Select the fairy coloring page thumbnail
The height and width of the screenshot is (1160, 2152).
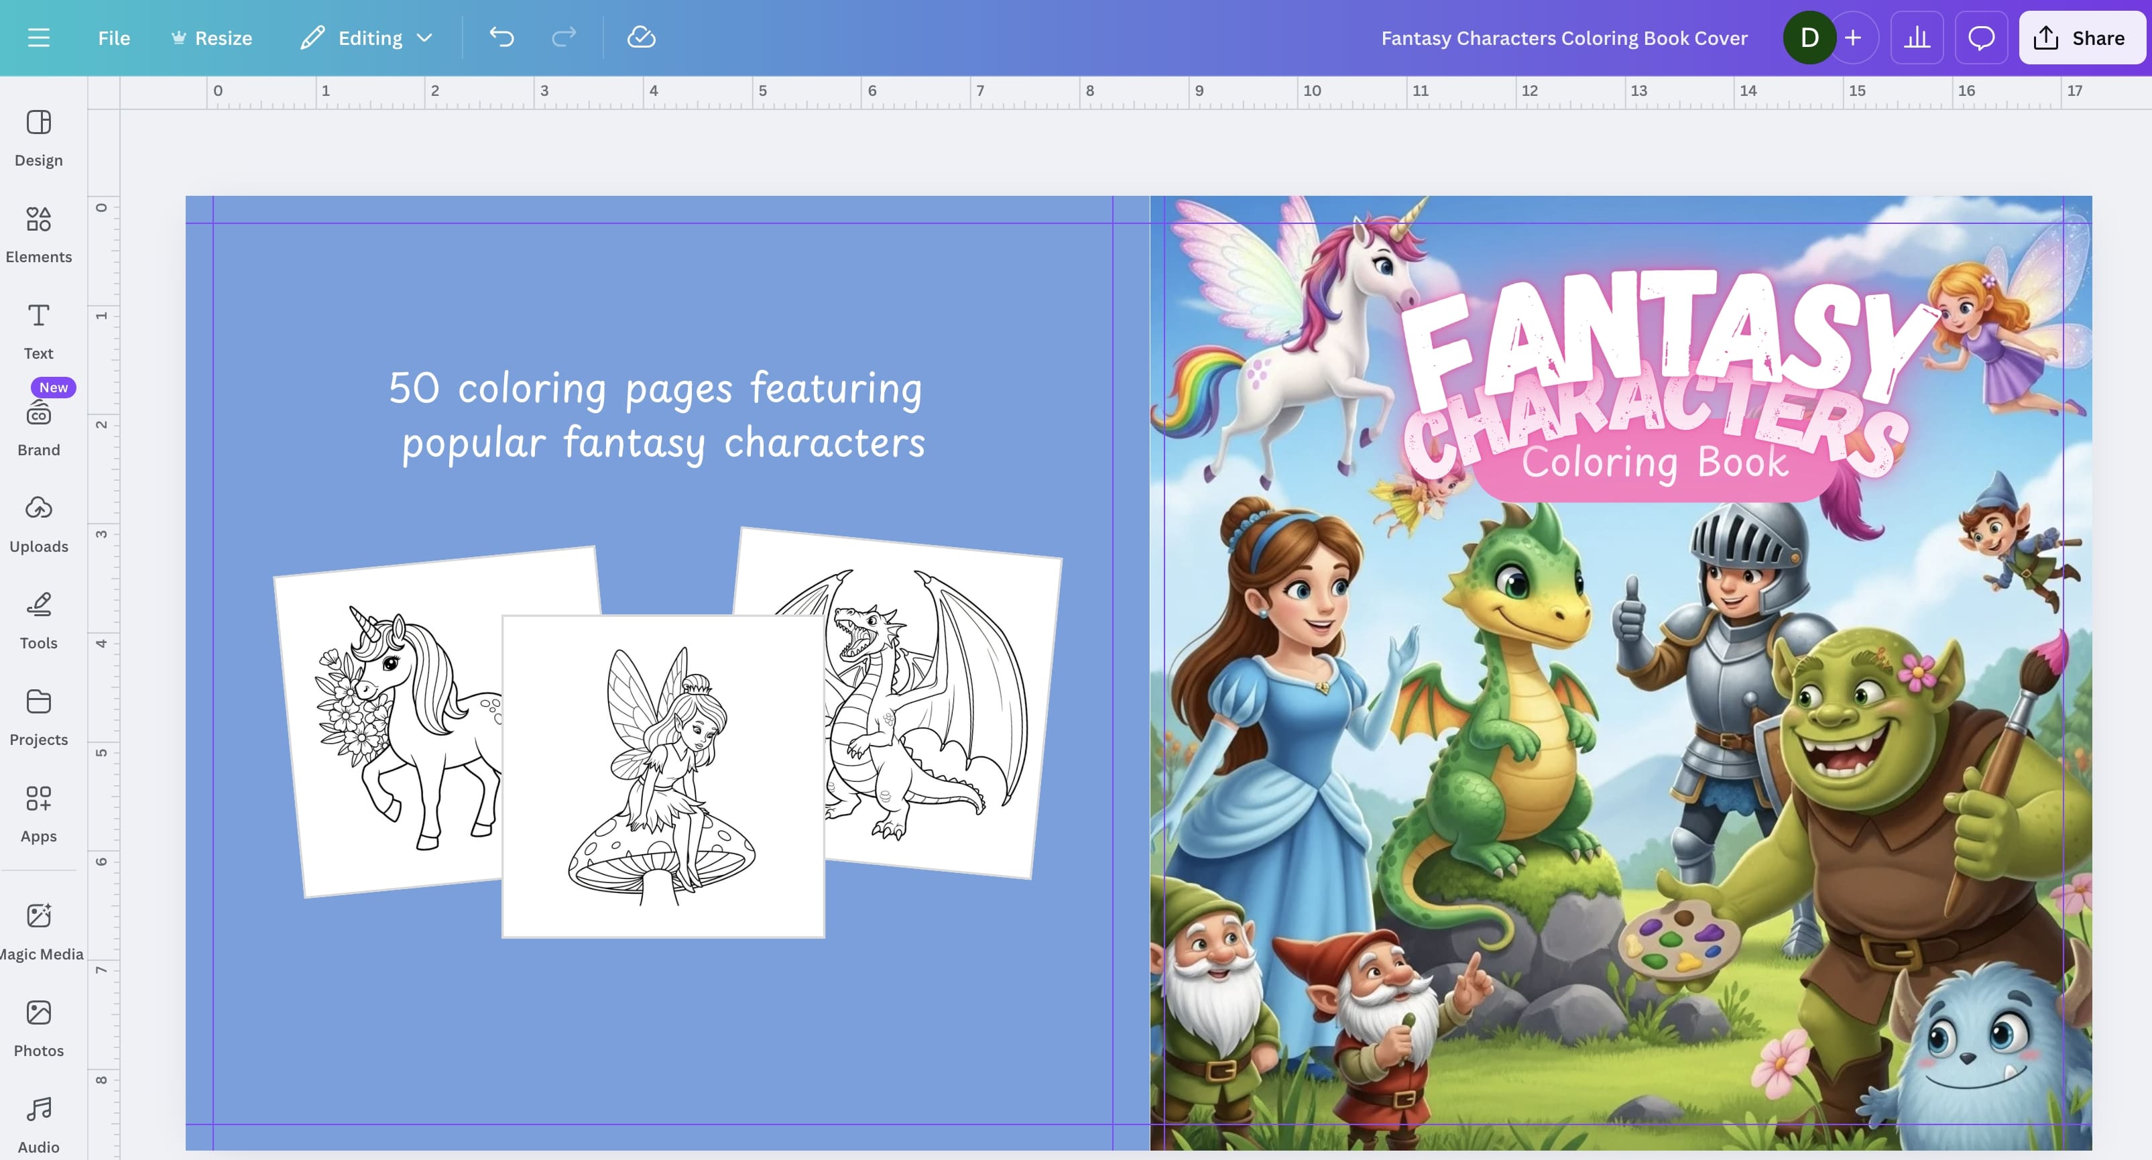(662, 776)
